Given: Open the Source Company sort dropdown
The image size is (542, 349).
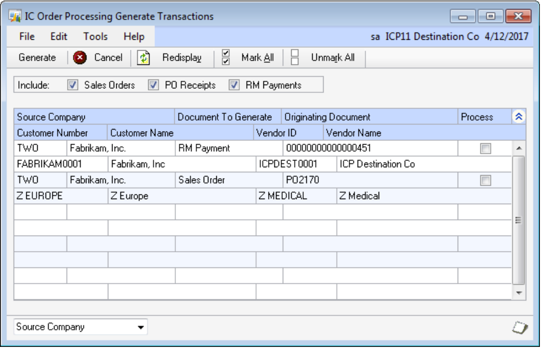Looking at the screenshot, I should [140, 328].
